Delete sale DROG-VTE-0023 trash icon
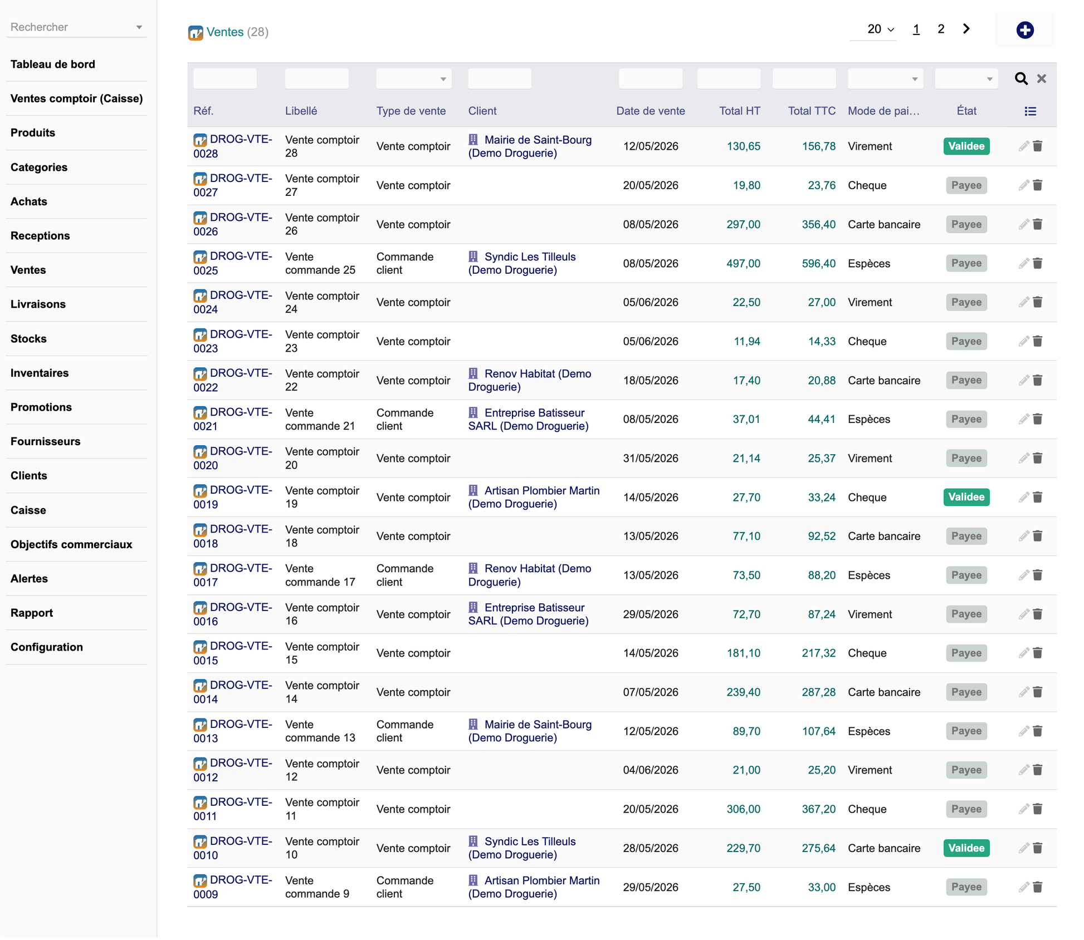 click(1037, 341)
